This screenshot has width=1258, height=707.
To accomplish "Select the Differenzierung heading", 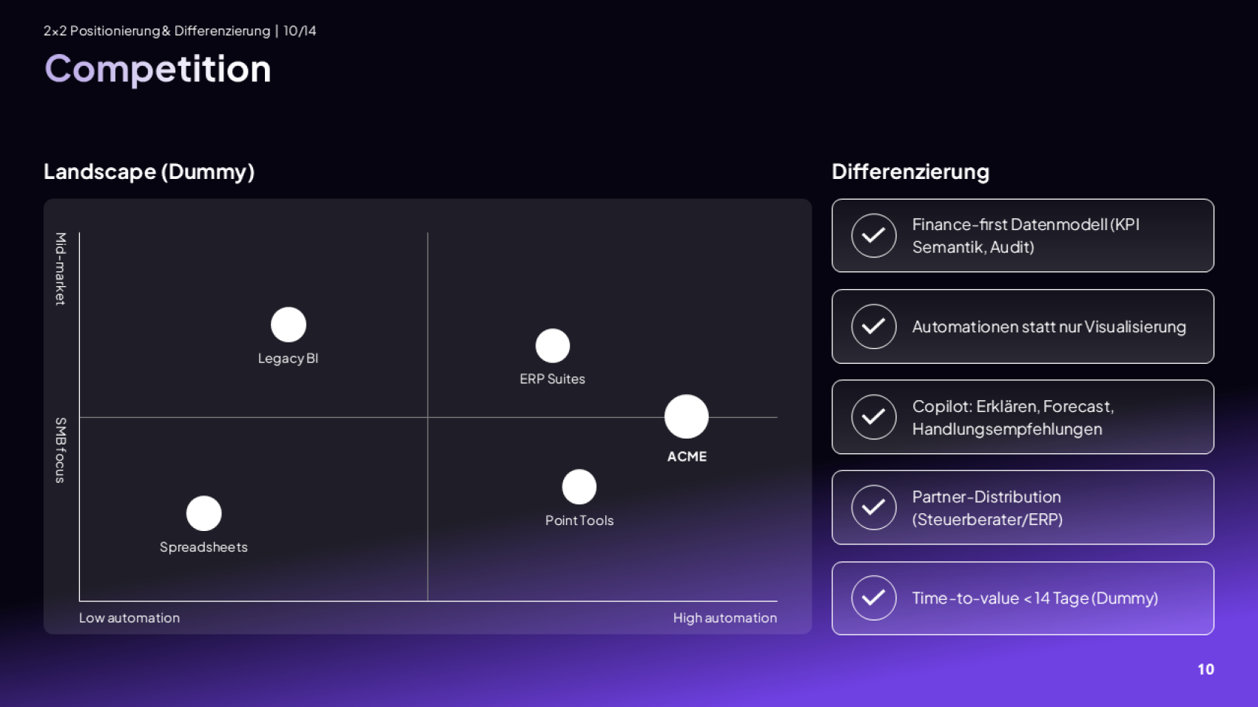I will tap(910, 172).
